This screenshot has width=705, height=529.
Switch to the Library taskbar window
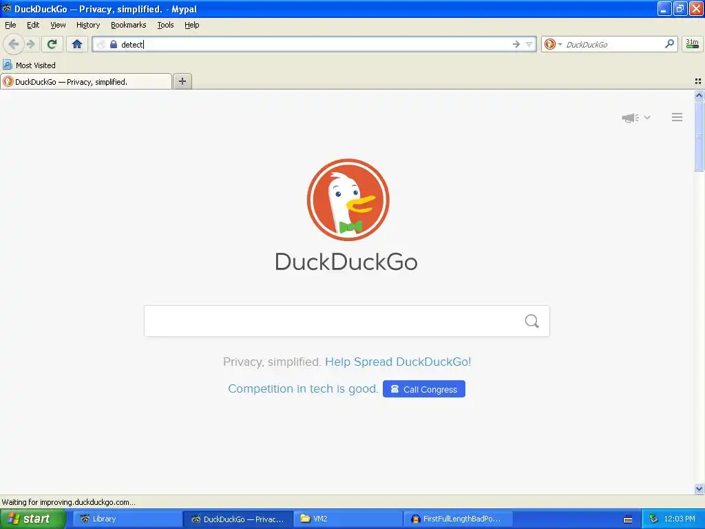[127, 519]
